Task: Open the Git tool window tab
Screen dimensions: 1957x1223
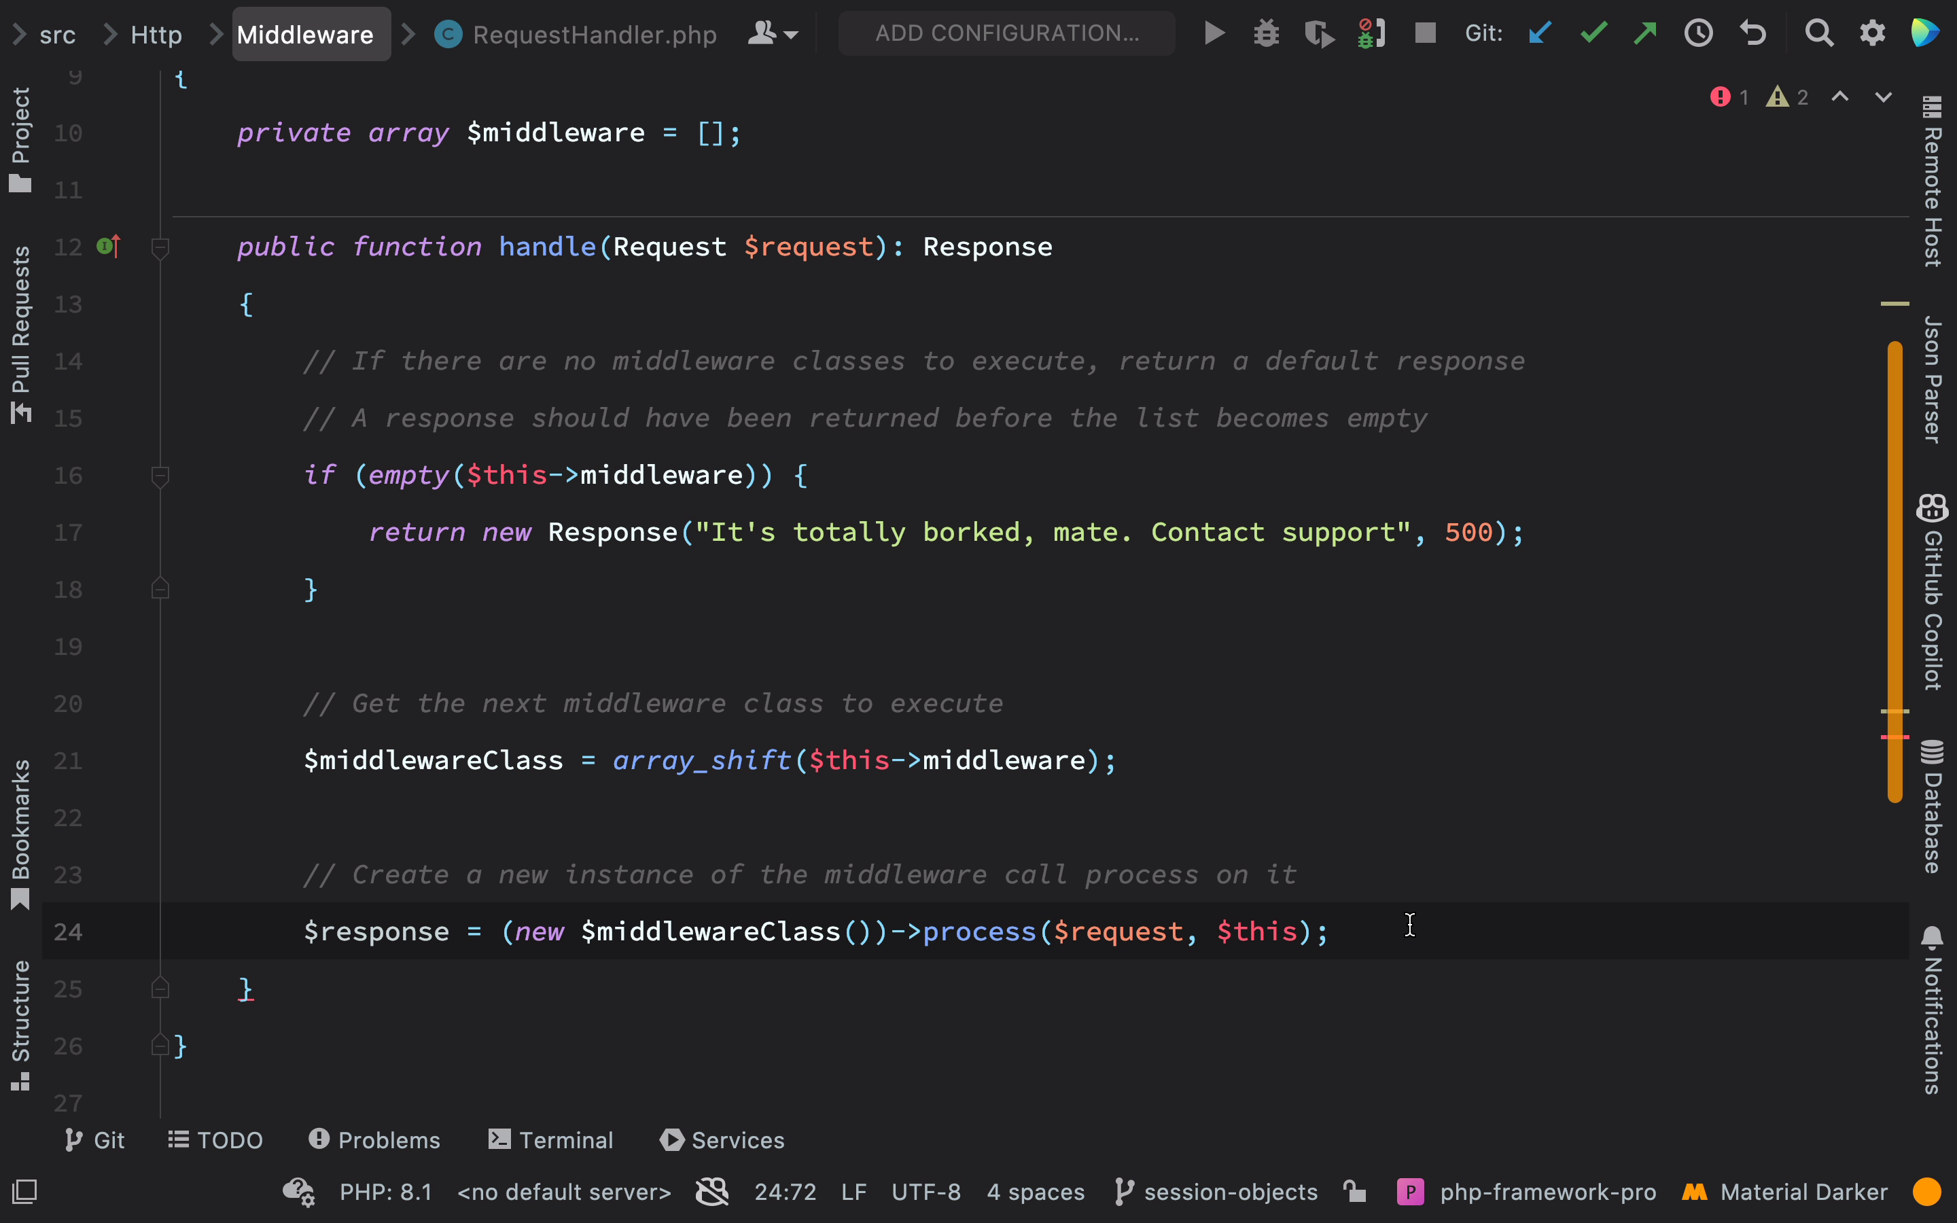Action: click(94, 1139)
